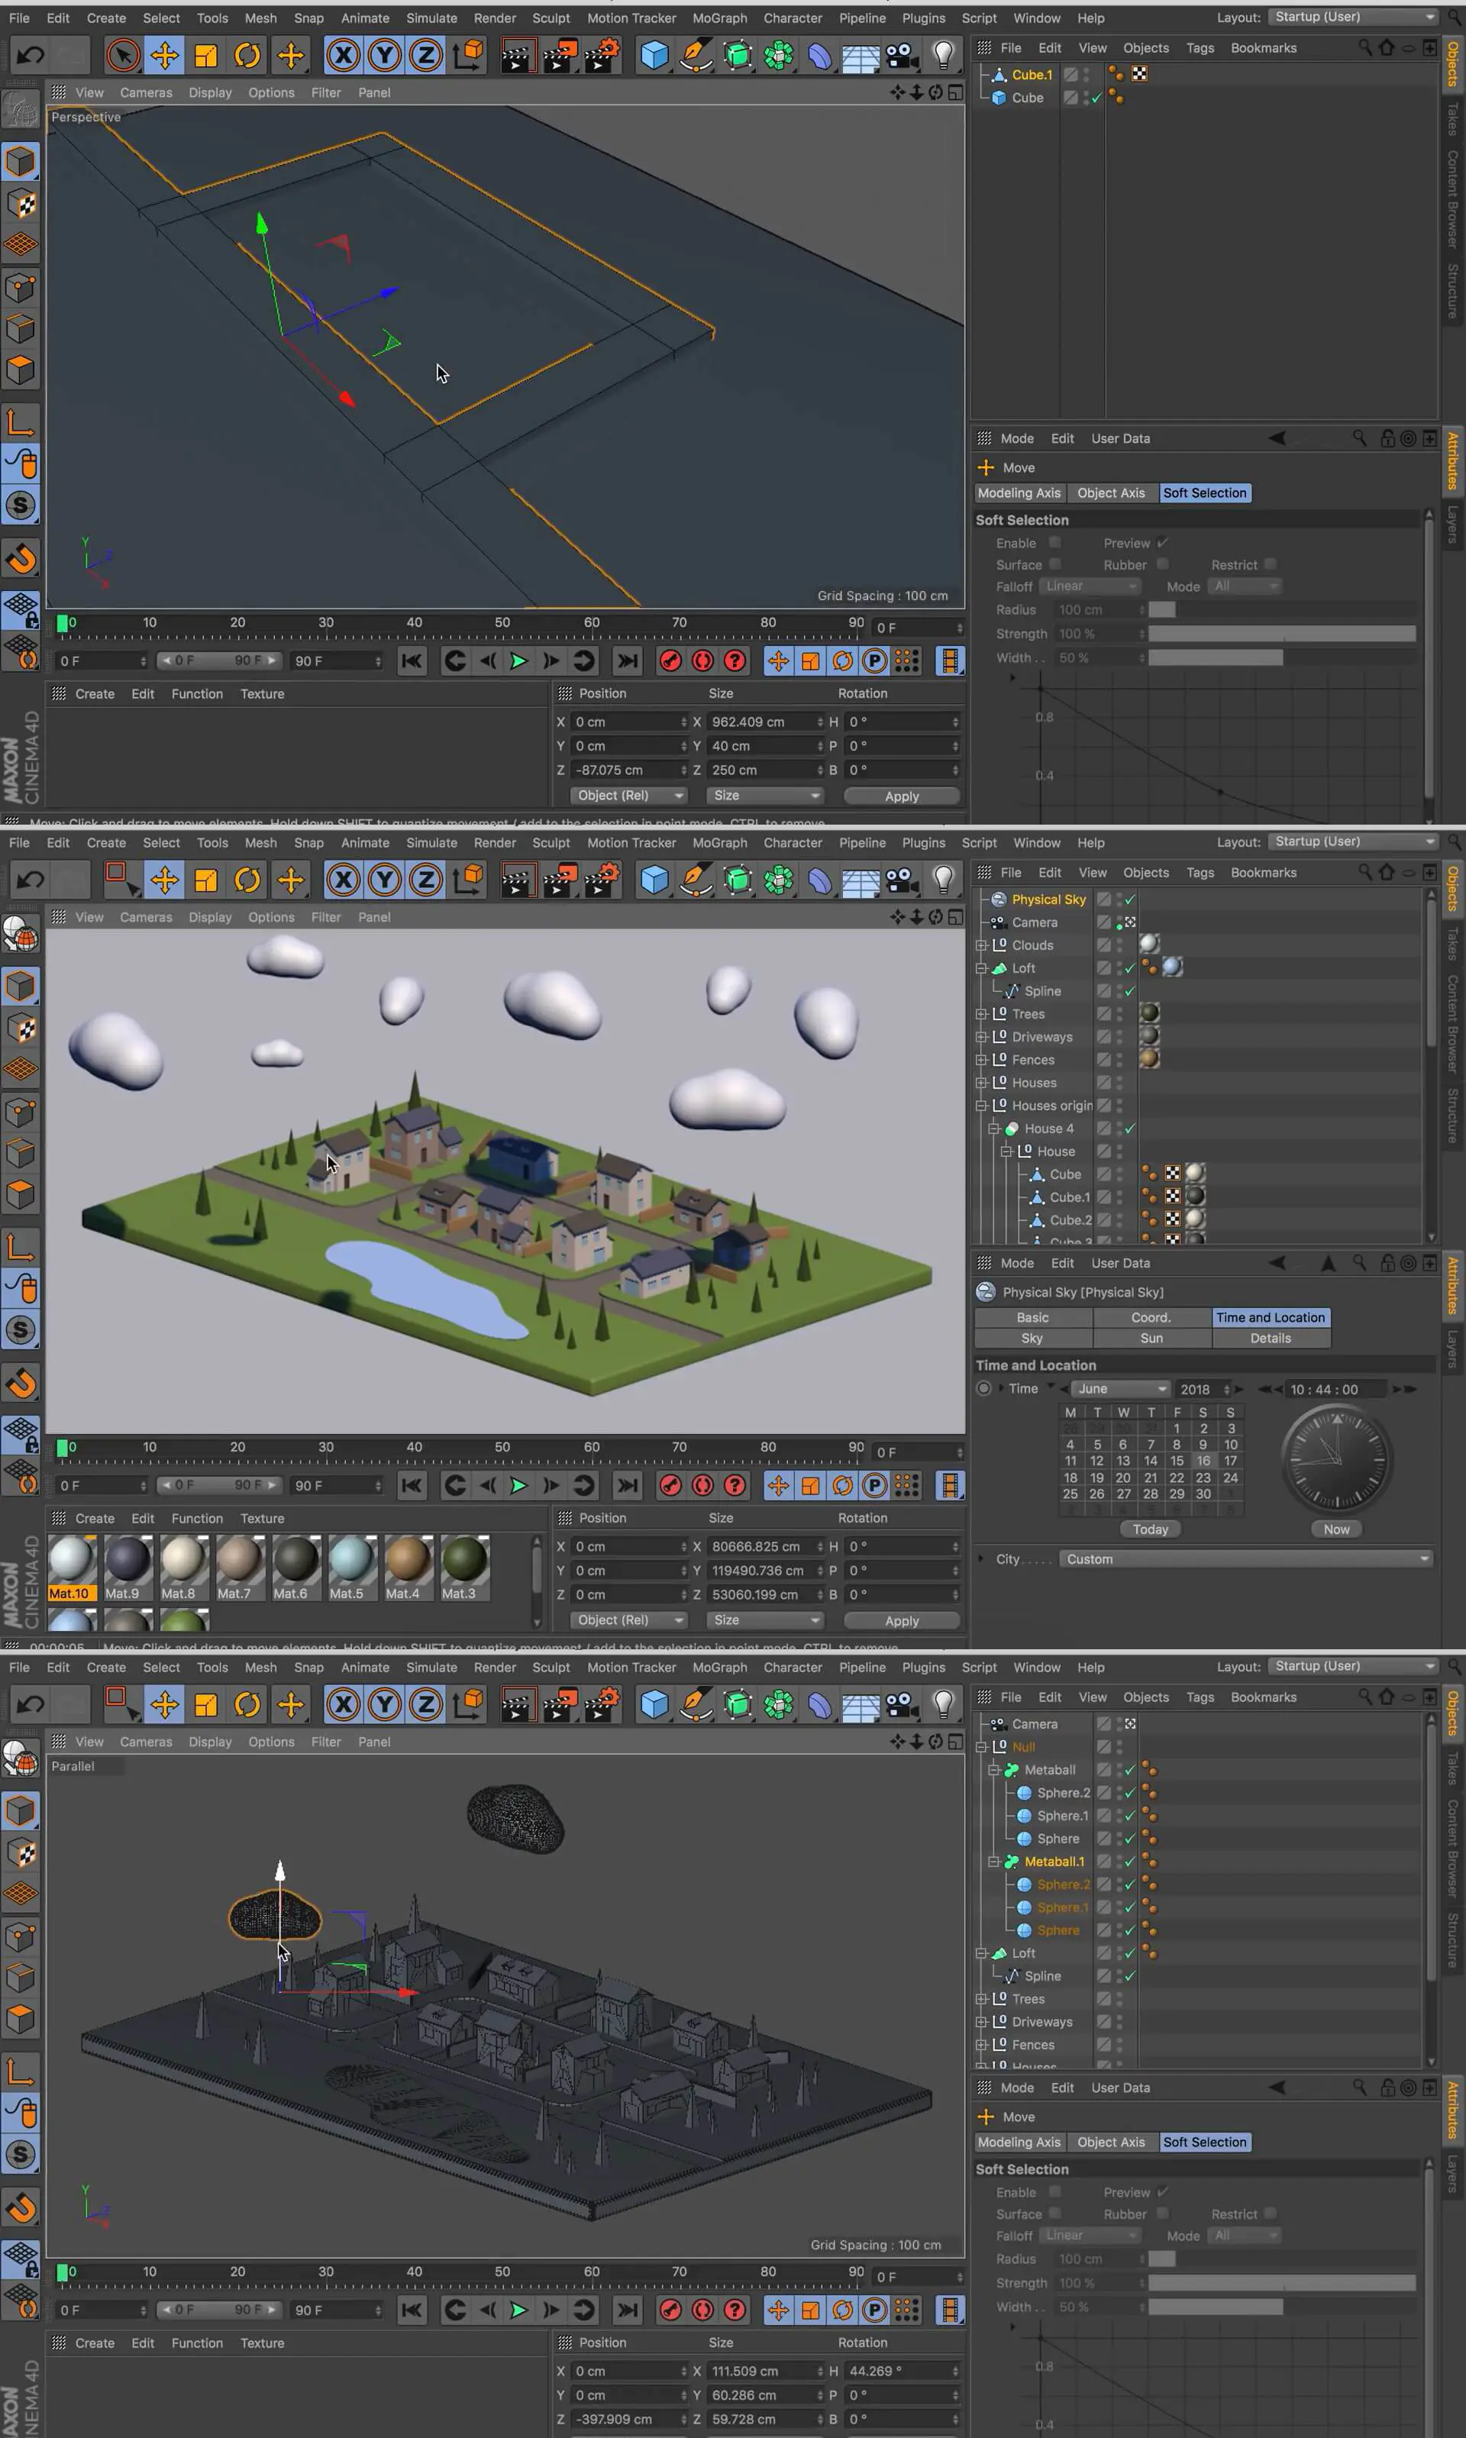The width and height of the screenshot is (1466, 2438).
Task: Collapse the Houses origin group
Action: (982, 1106)
